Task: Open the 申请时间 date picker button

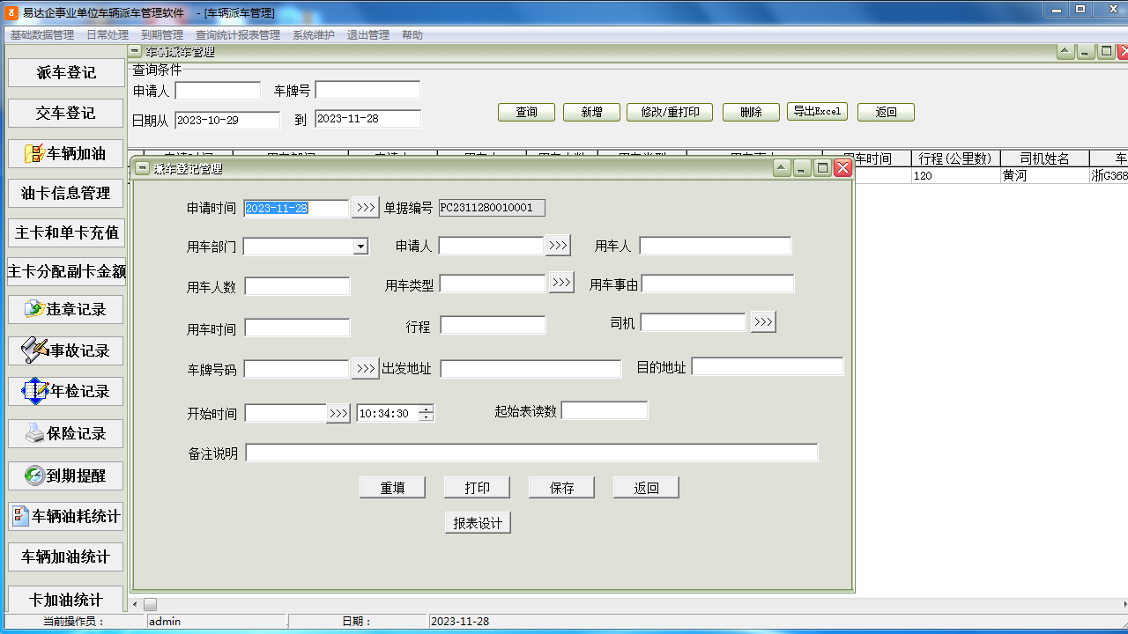Action: pos(365,208)
